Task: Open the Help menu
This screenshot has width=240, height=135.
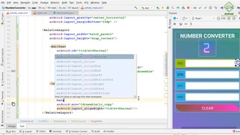Action: click(x=104, y=3)
